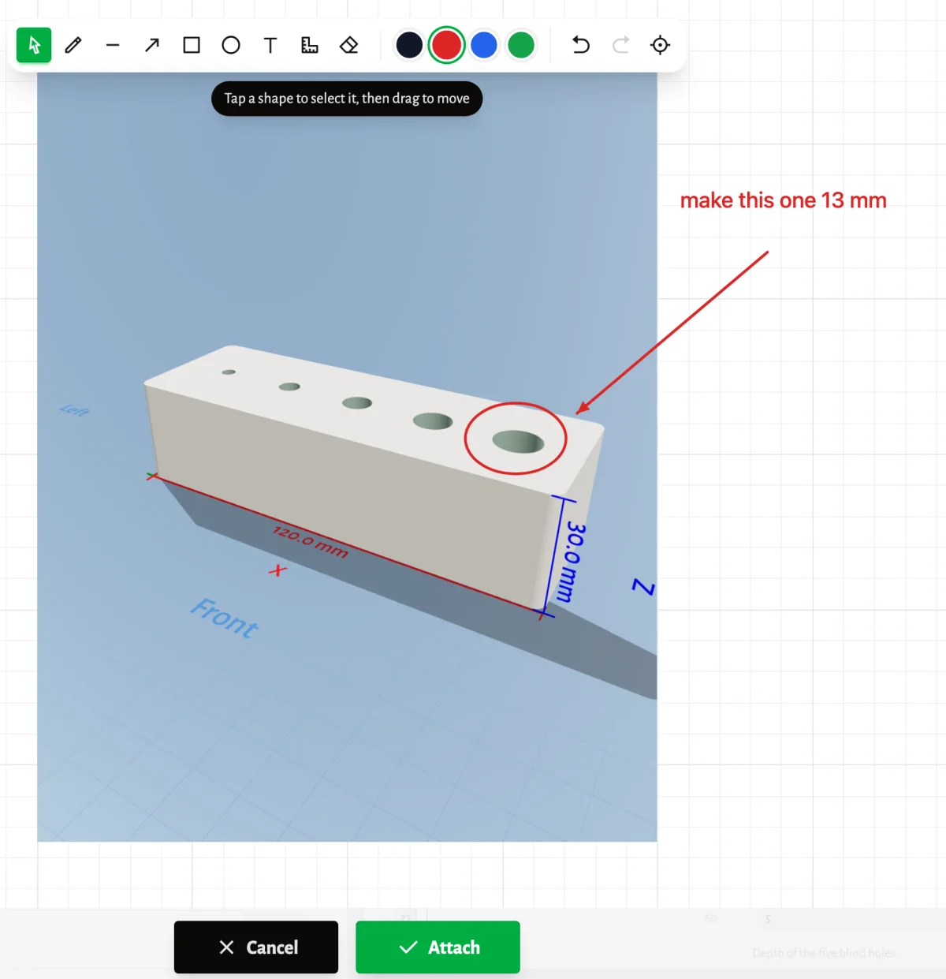Click the 30.0 mm height dimension label
Viewport: 946px width, 979px height.
coord(572,562)
